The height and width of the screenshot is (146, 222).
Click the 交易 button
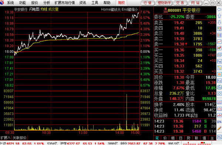point(181,3)
